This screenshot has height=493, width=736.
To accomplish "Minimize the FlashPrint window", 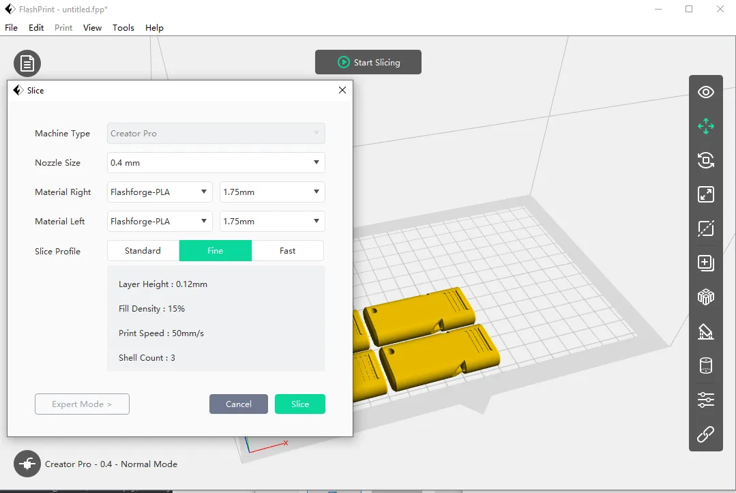I will click(658, 9).
